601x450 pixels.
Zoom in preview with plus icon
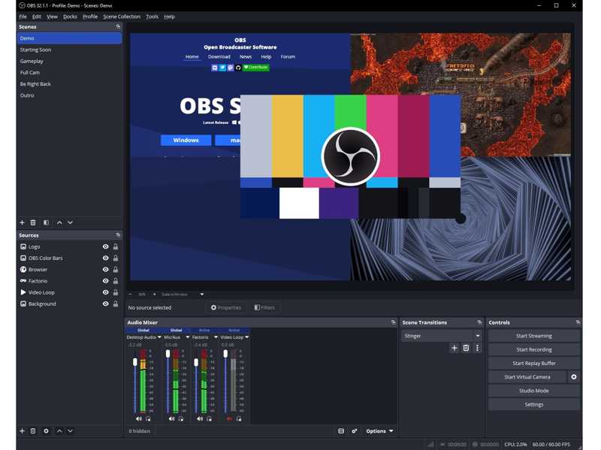pos(155,294)
